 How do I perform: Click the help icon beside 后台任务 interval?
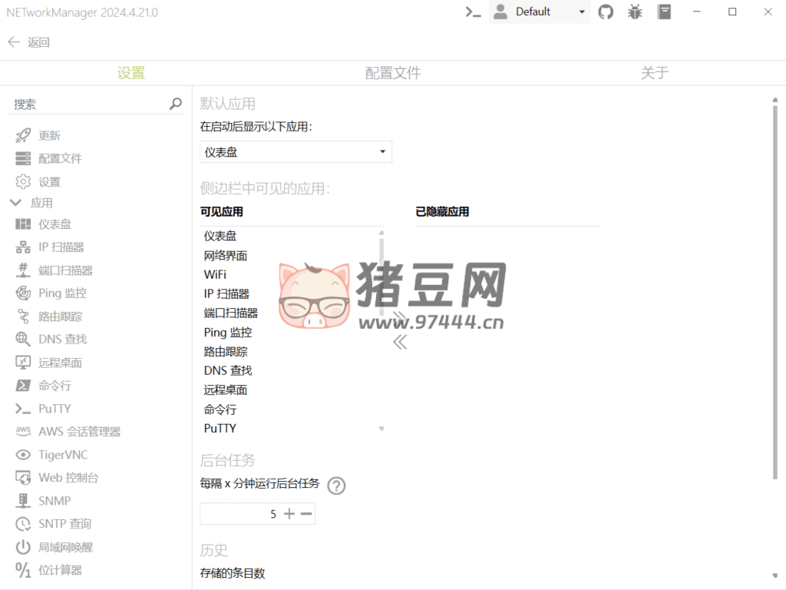[x=336, y=486]
